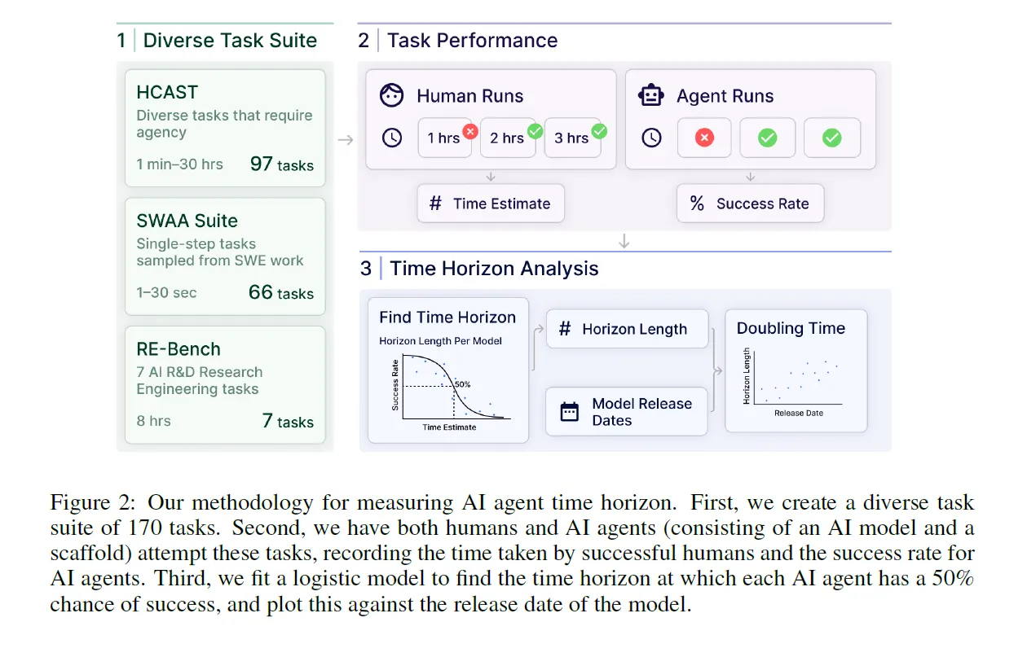This screenshot has width=1027, height=657.
Task: Click the calendar icon beside Model Release Dates
Action: coord(569,412)
